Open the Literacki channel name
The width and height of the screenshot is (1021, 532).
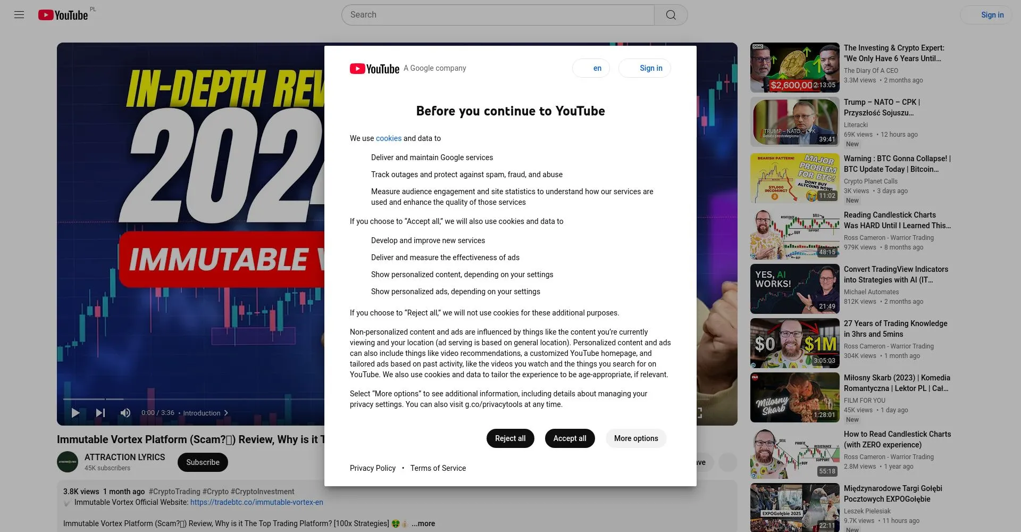click(x=856, y=125)
